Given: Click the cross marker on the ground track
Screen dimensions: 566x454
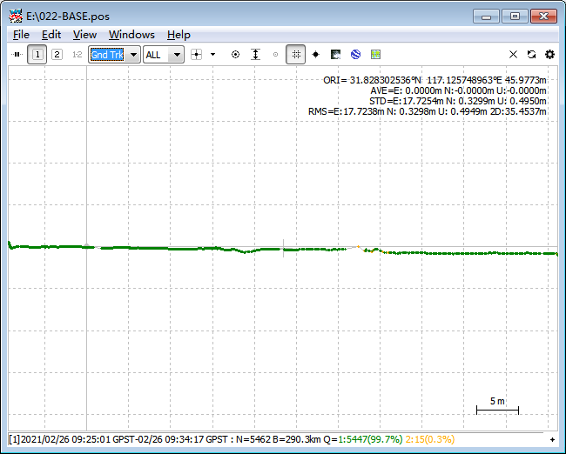Looking at the screenshot, I should [283, 248].
